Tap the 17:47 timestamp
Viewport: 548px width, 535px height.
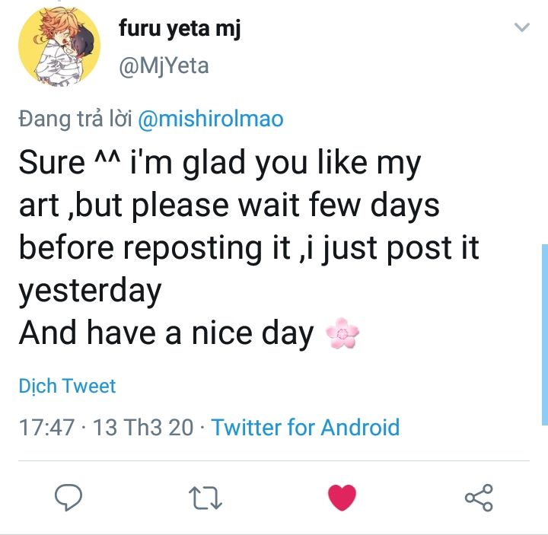click(x=46, y=427)
